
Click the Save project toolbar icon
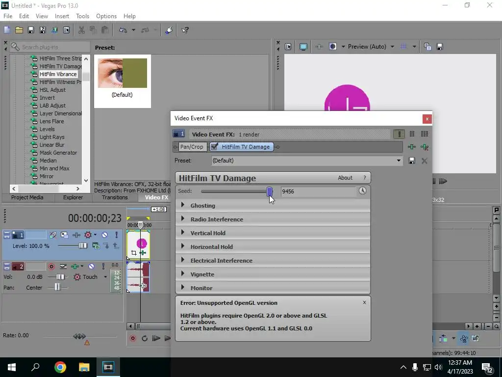(x=31, y=30)
